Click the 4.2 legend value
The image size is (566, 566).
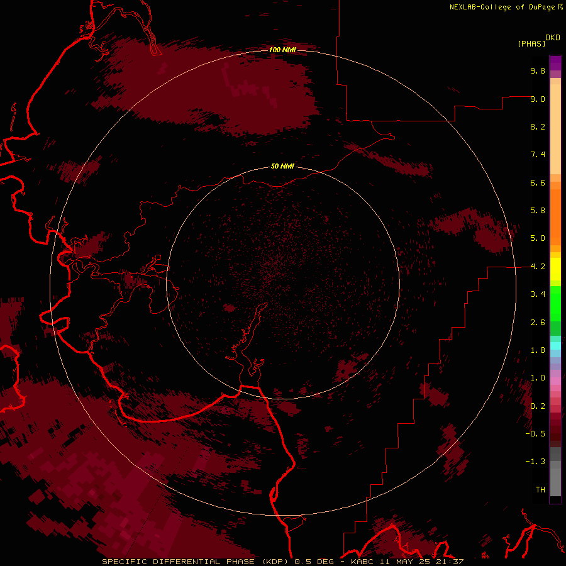(x=538, y=267)
